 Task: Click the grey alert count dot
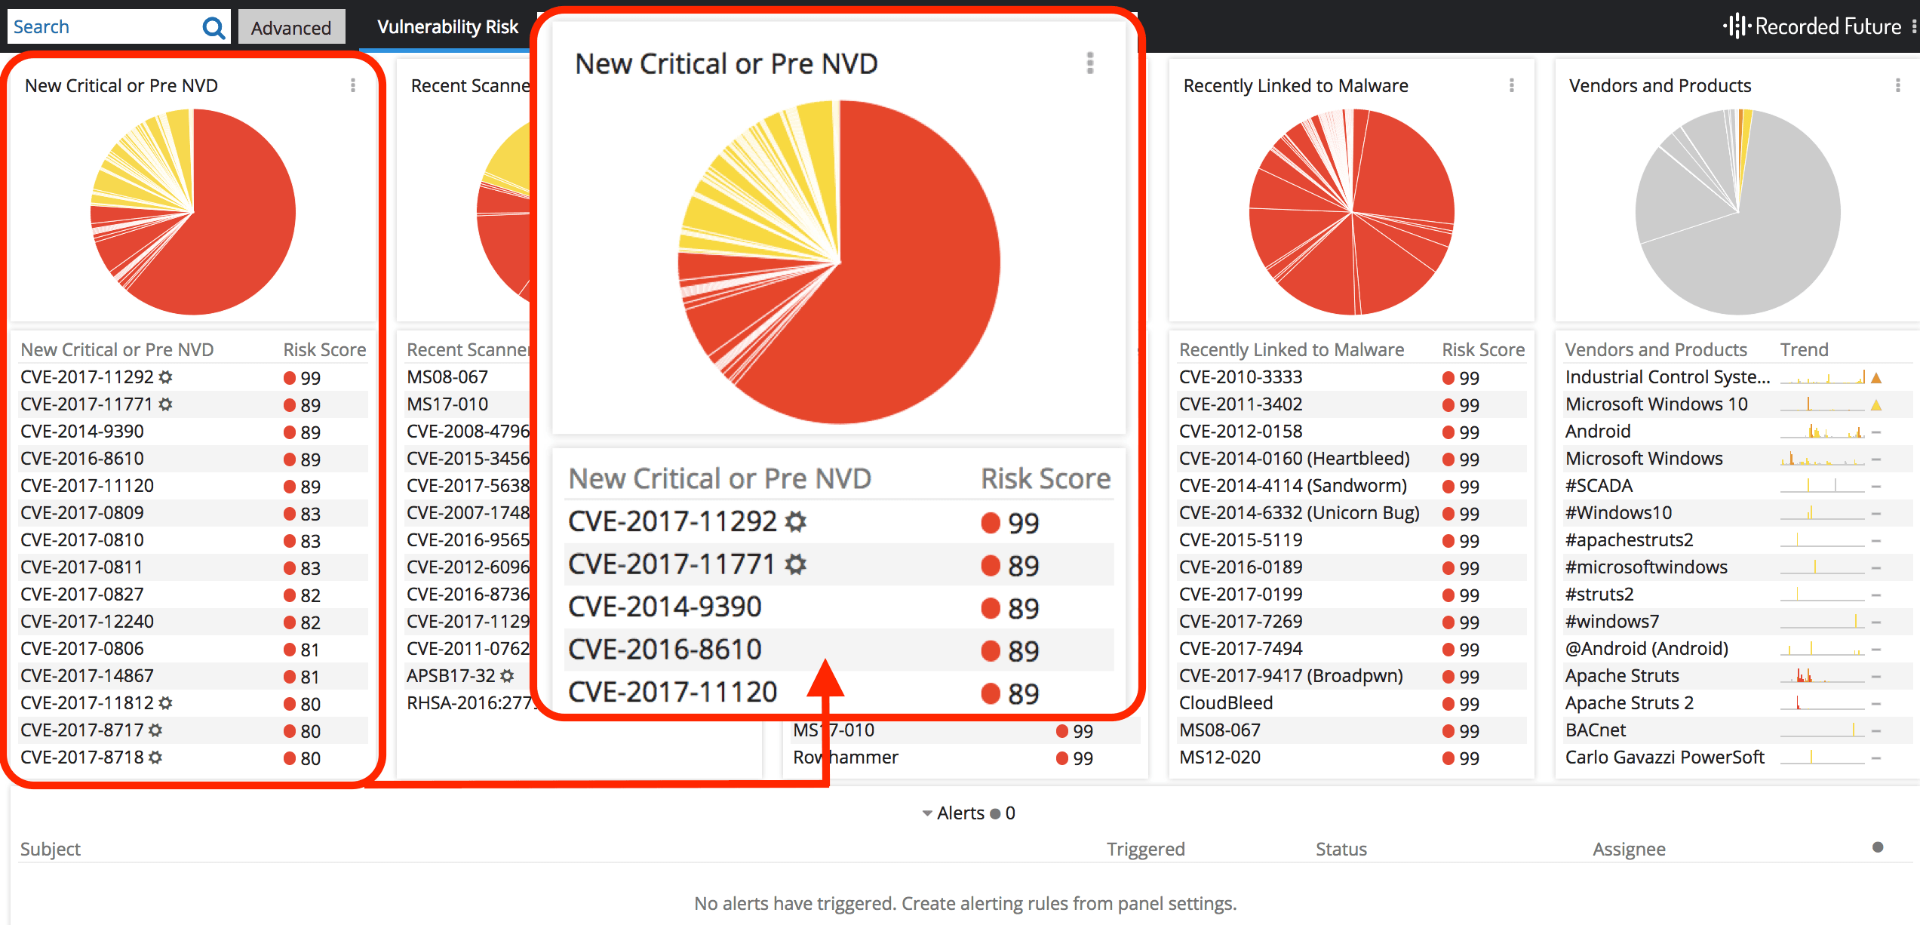click(x=995, y=813)
